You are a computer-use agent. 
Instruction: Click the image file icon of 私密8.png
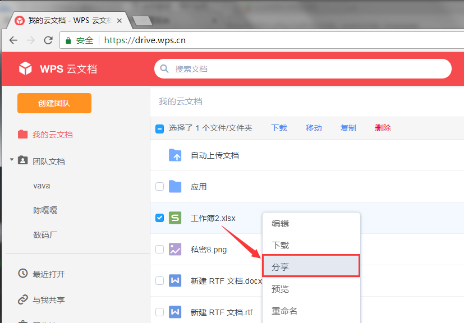click(175, 250)
